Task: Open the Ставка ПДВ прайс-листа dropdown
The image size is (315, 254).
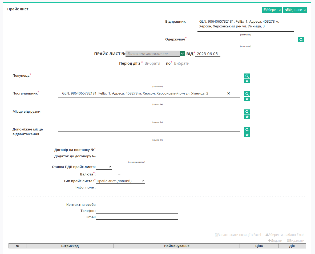Action: tap(104, 167)
